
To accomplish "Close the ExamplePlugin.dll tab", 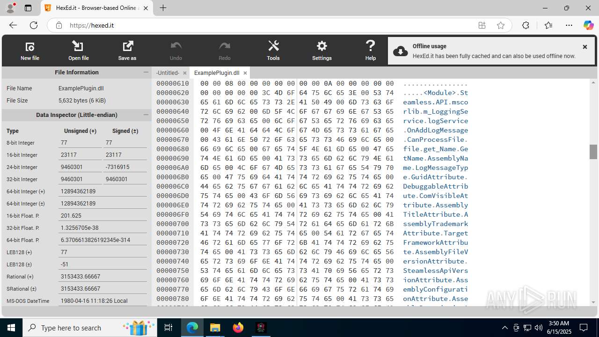I will (x=245, y=73).
